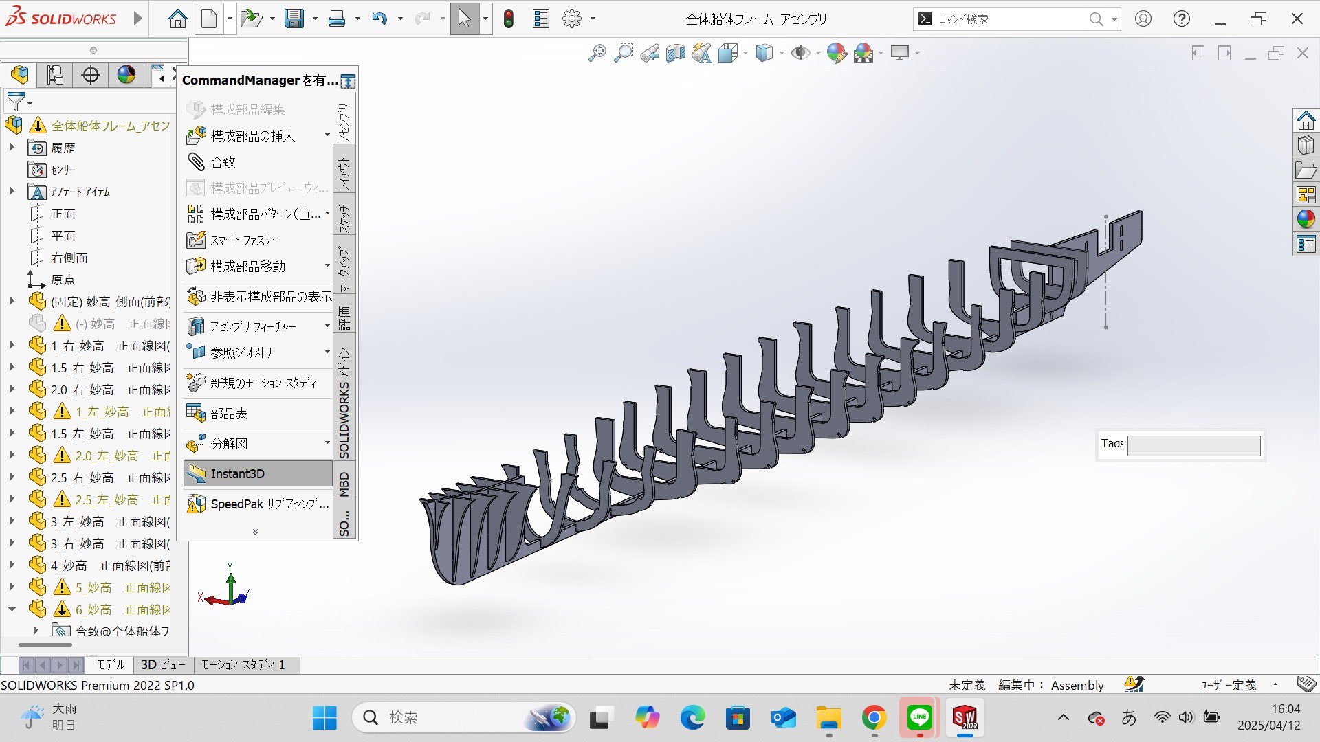Click スマート ファスナー command
The width and height of the screenshot is (1320, 742).
click(x=234, y=240)
